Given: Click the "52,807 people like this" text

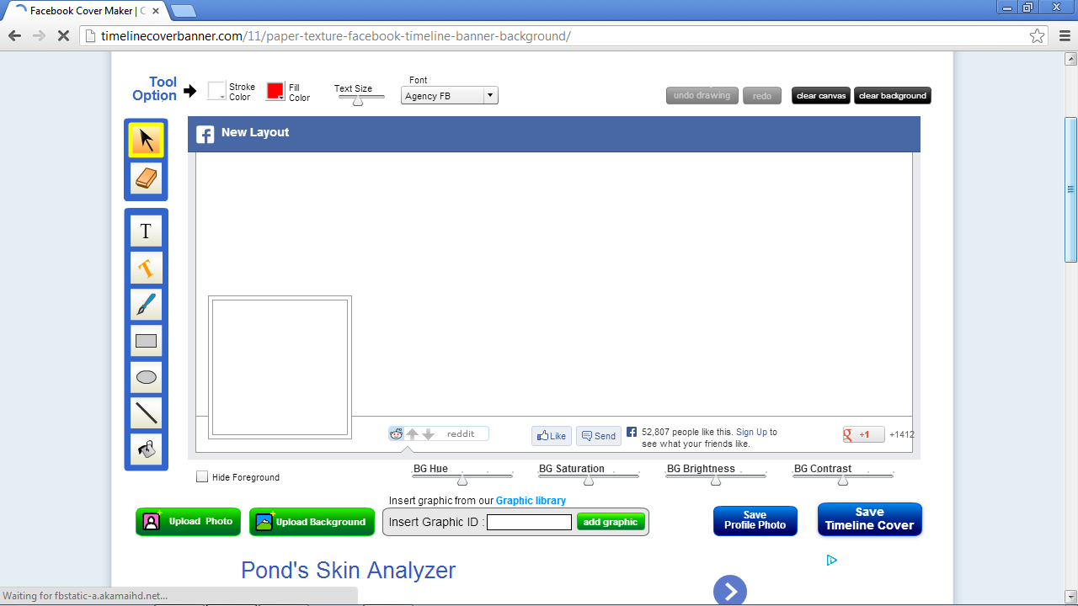Looking at the screenshot, I should pyautogui.click(x=687, y=432).
